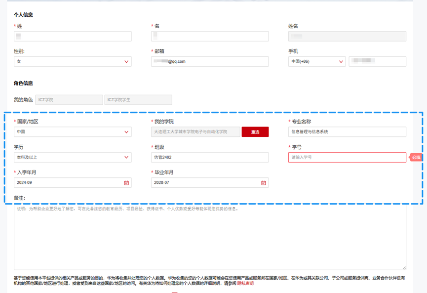Expand the 性别 dropdown showing 女
Screen dimensions: 427x293
click(x=73, y=62)
